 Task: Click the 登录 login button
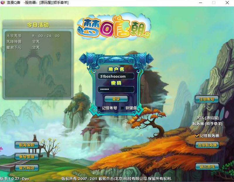click(x=116, y=99)
